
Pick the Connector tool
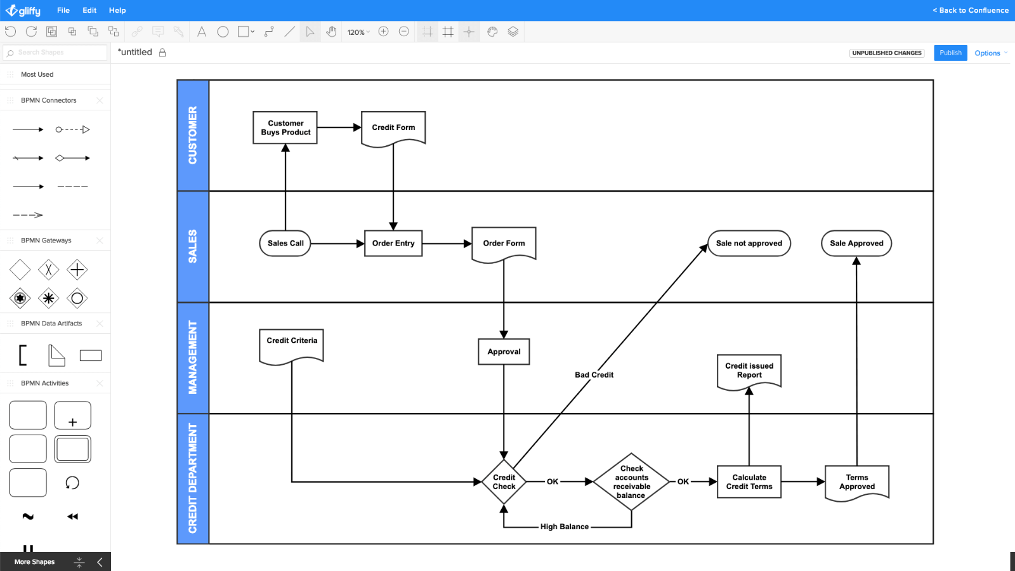[x=268, y=31]
